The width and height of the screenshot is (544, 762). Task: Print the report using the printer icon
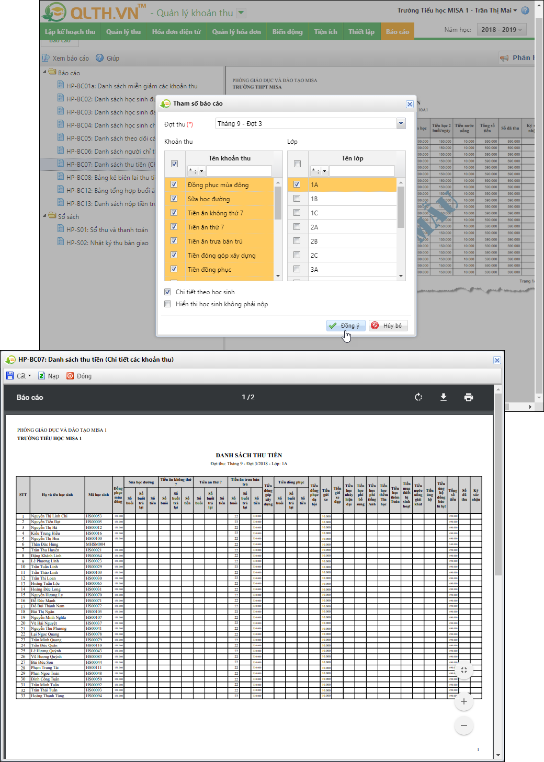(469, 397)
